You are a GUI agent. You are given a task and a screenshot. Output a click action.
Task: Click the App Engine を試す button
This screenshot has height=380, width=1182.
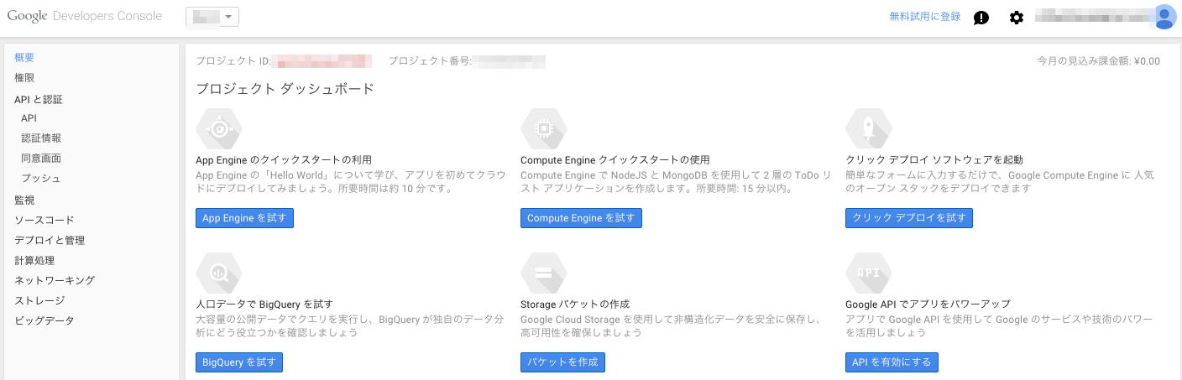pos(244,218)
